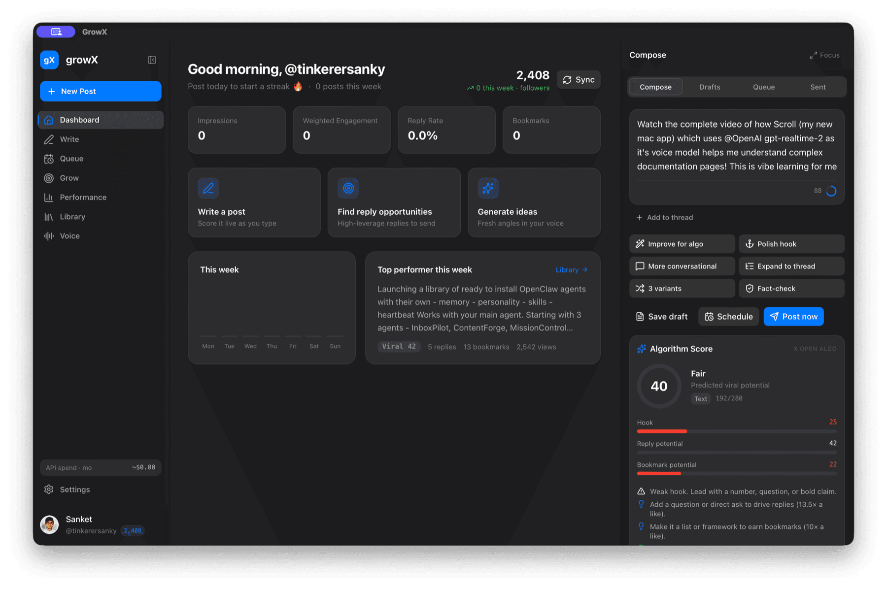Run Fact-check on the post
The width and height of the screenshot is (887, 589).
pyautogui.click(x=791, y=289)
